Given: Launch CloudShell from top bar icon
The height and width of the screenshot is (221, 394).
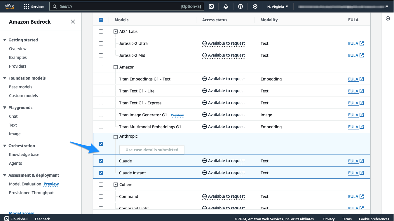Looking at the screenshot, I should [x=212, y=6].
